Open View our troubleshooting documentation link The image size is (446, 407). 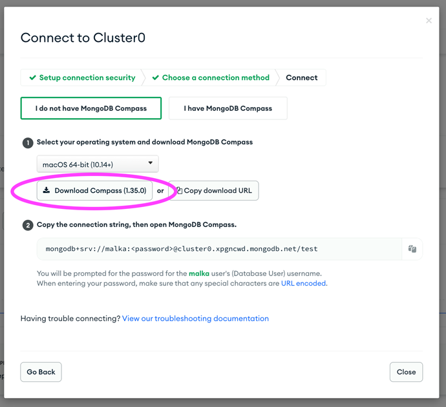(195, 319)
